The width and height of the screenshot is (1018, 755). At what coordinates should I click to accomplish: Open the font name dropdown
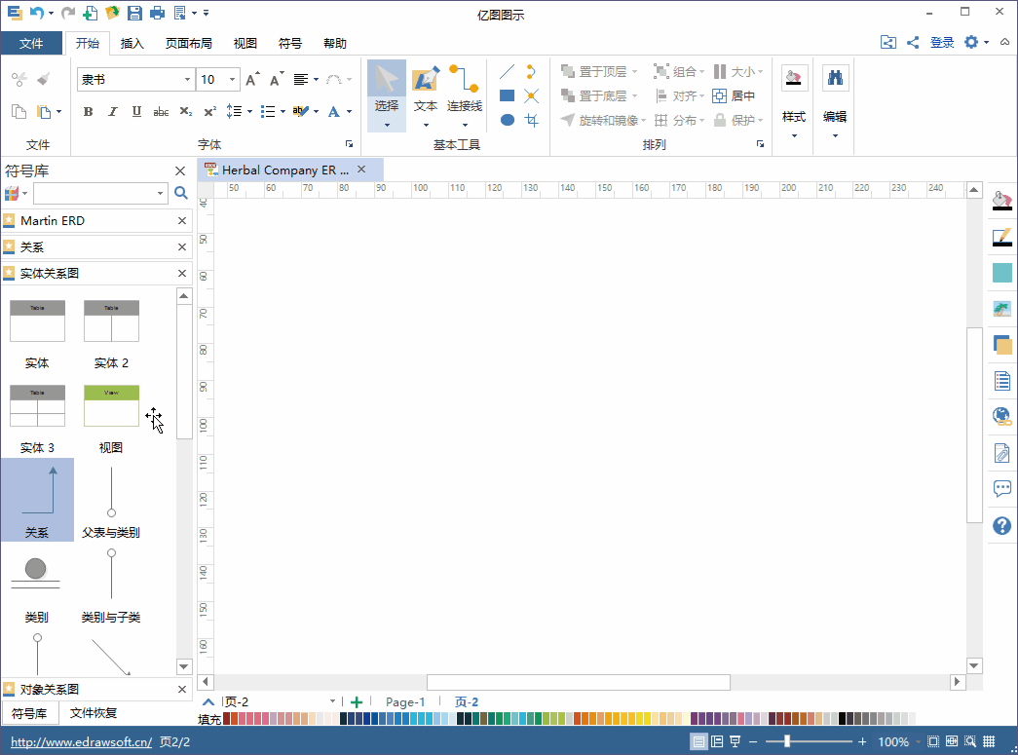pos(188,79)
